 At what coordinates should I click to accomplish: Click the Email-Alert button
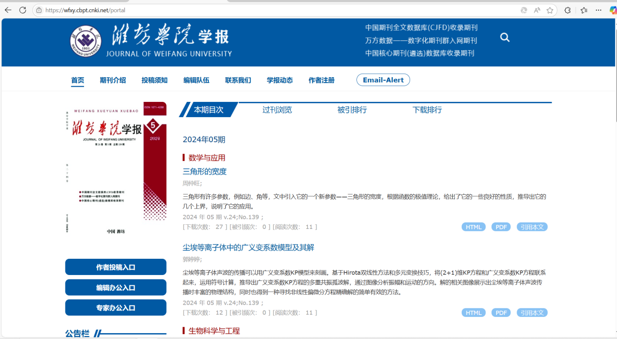[383, 80]
